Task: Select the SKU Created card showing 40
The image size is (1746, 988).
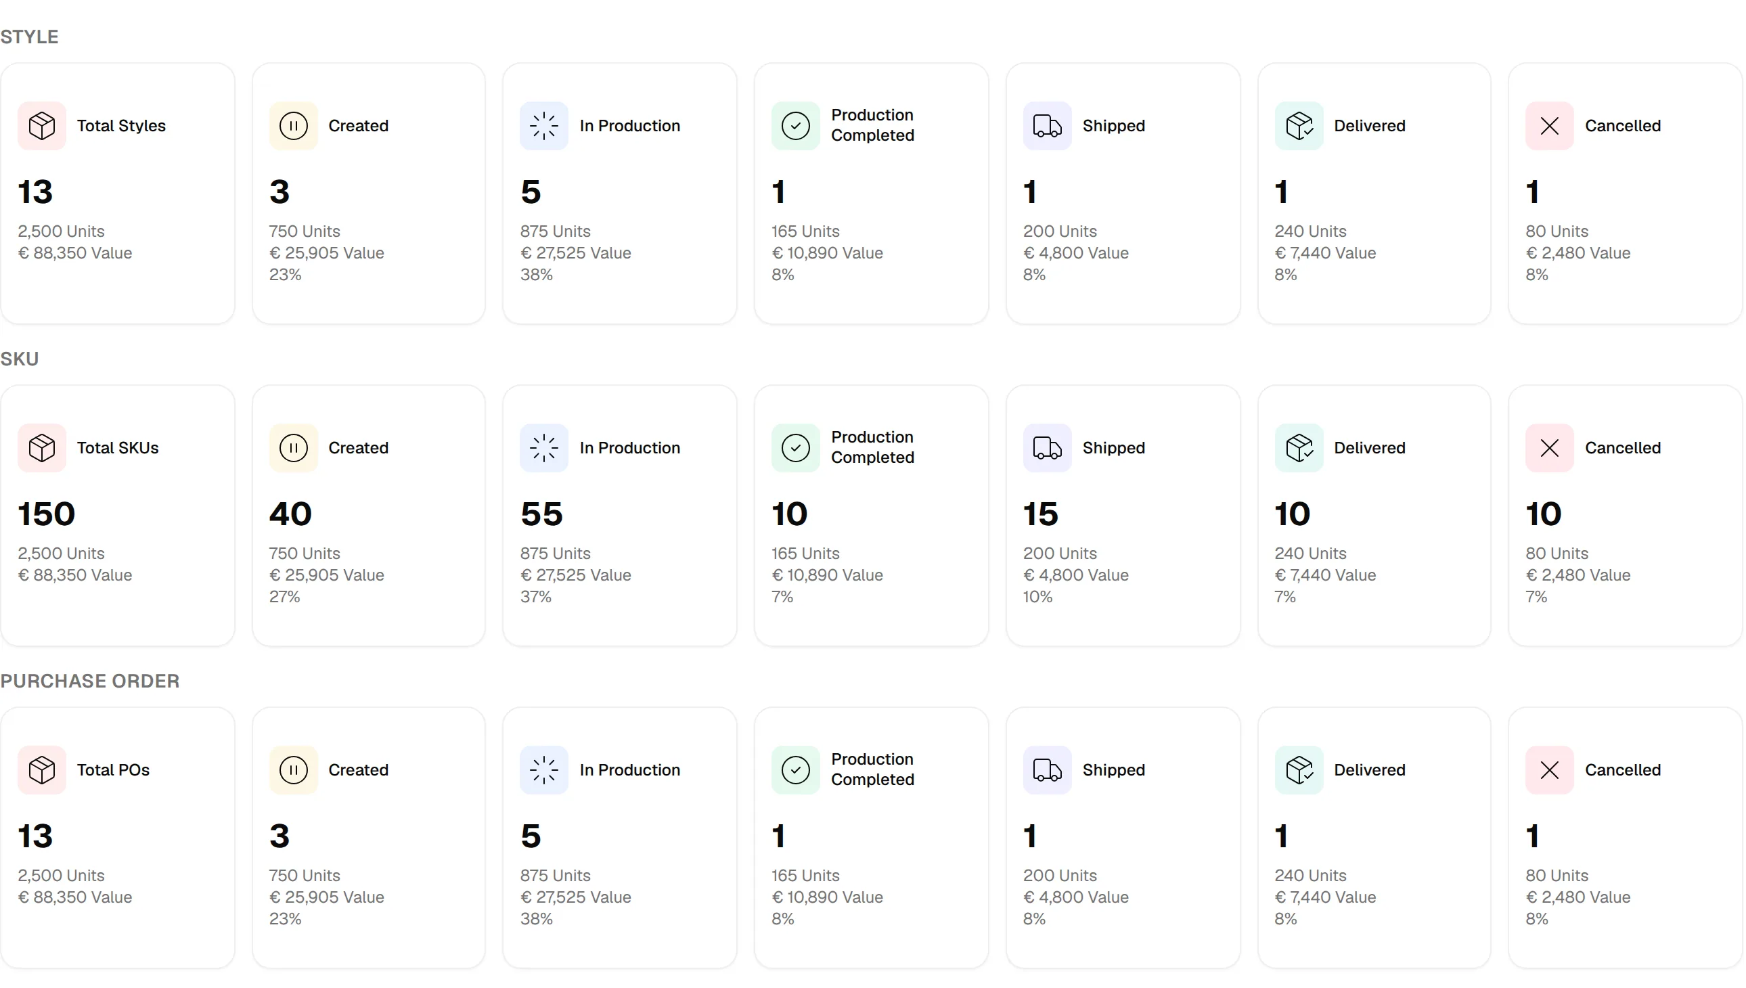Action: point(368,516)
